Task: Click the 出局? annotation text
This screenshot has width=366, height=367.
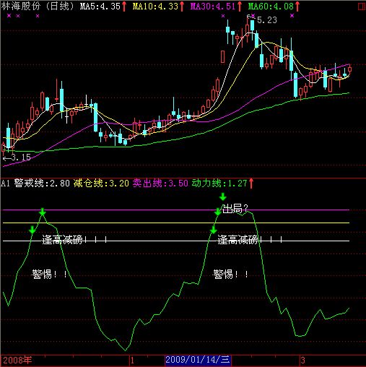Action: coord(235,209)
